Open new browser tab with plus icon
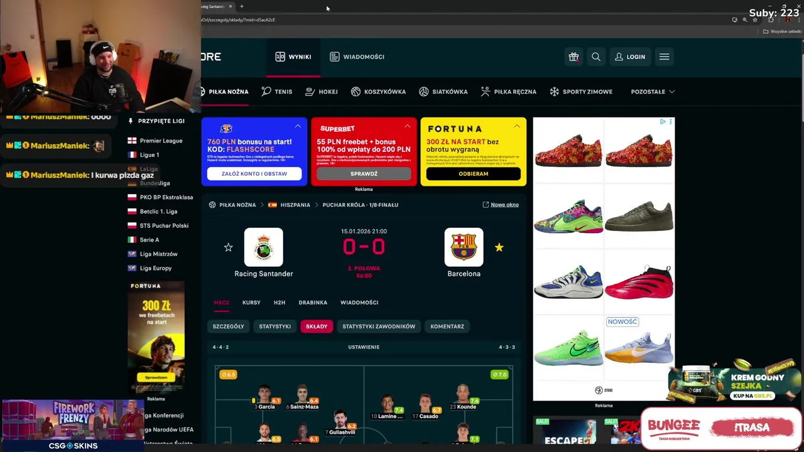Image resolution: width=804 pixels, height=452 pixels. click(241, 6)
